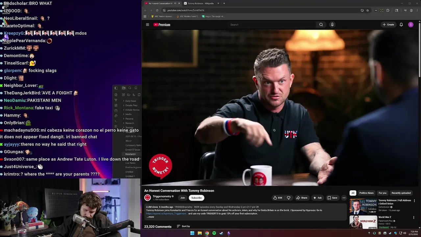This screenshot has width=421, height=237.
Task: Select the Politics News filter chip
Action: coord(366,193)
